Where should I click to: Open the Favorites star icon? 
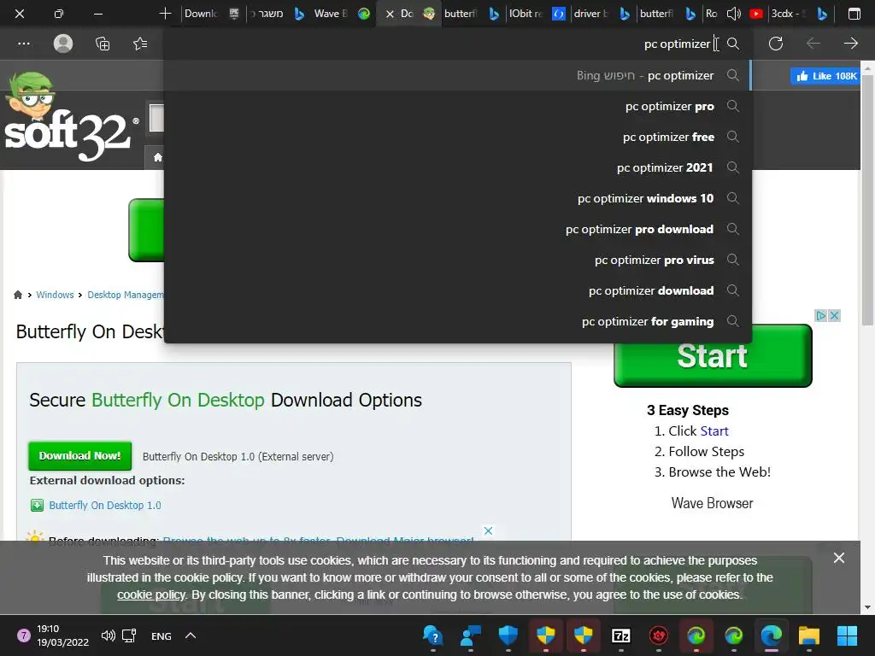coord(140,44)
